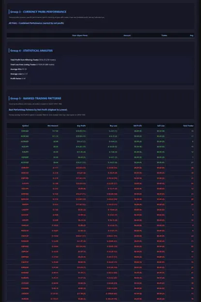Click the Sell Profit column header
The image size is (201, 302).
pos(138,126)
